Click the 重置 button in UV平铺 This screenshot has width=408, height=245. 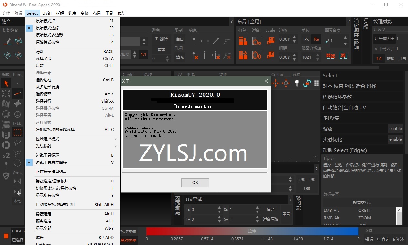coord(286,214)
